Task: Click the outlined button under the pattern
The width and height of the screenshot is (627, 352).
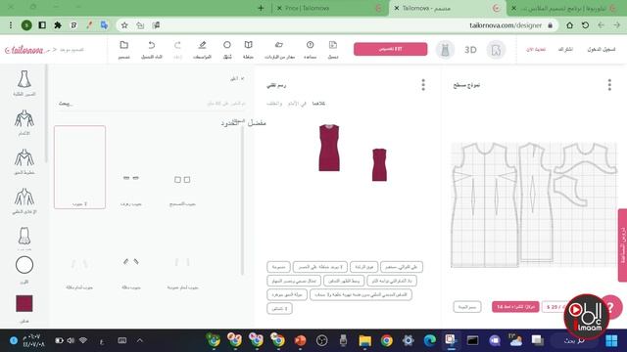Action: point(467,306)
